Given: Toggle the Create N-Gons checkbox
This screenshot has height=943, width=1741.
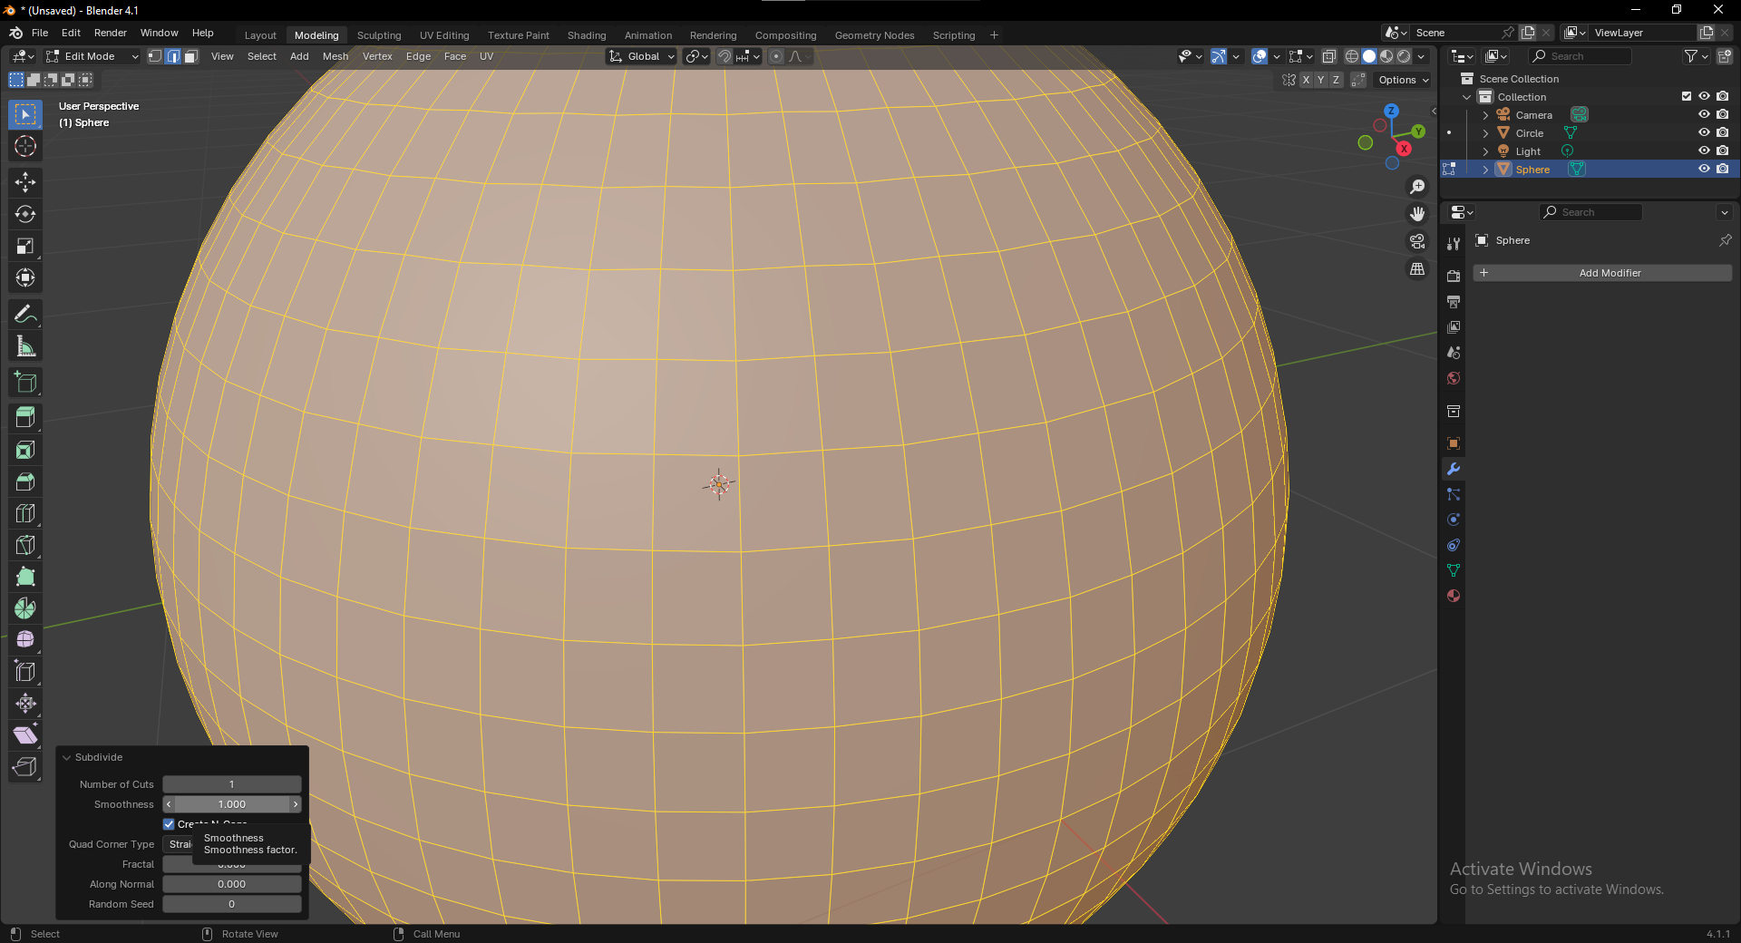Looking at the screenshot, I should coord(169,824).
